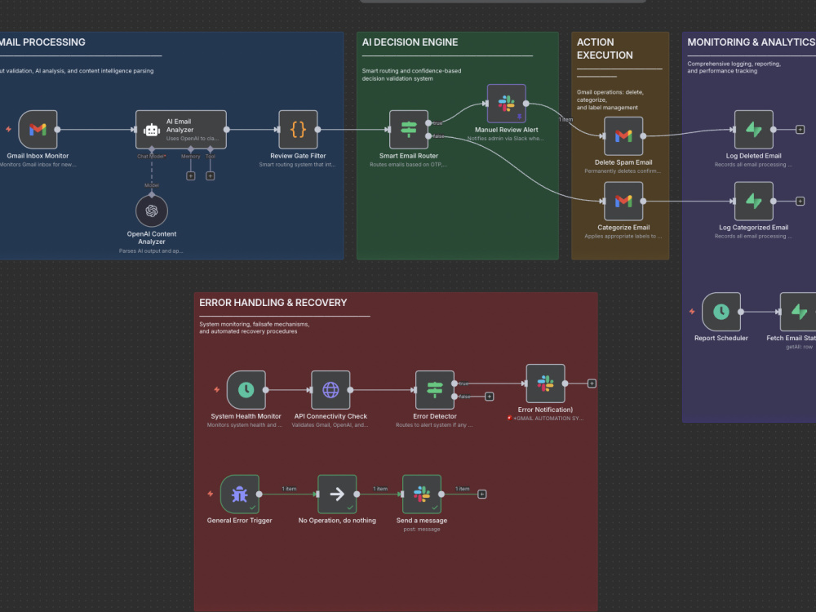Select the Categorize Email Gmail node
Image resolution: width=816 pixels, height=612 pixels.
pyautogui.click(x=623, y=201)
